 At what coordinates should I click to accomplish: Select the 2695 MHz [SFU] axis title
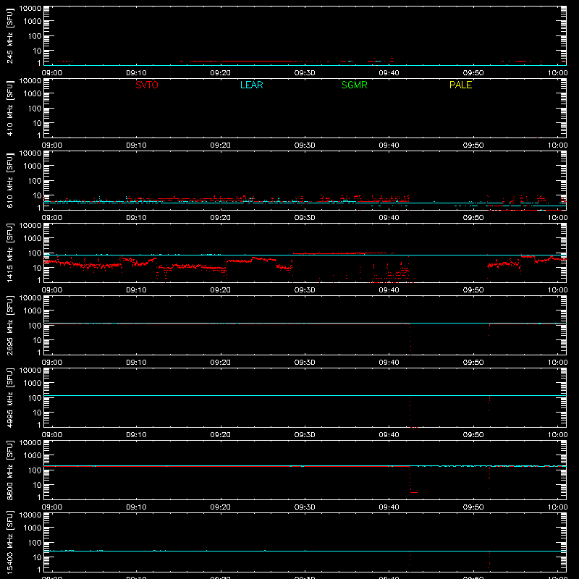coord(10,325)
